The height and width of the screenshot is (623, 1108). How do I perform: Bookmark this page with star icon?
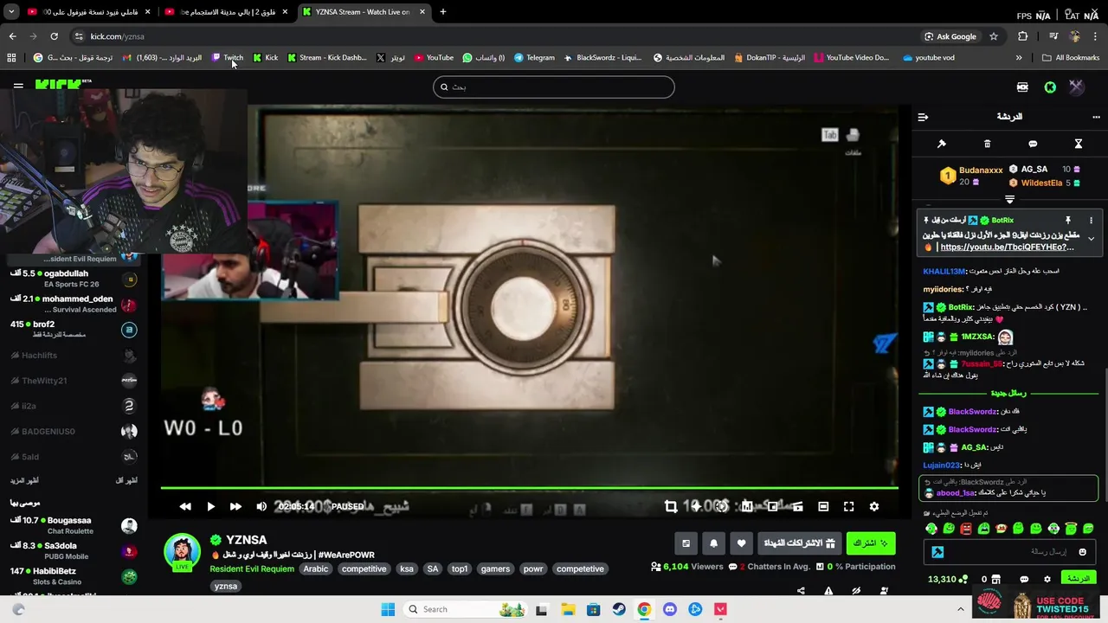[x=994, y=36]
